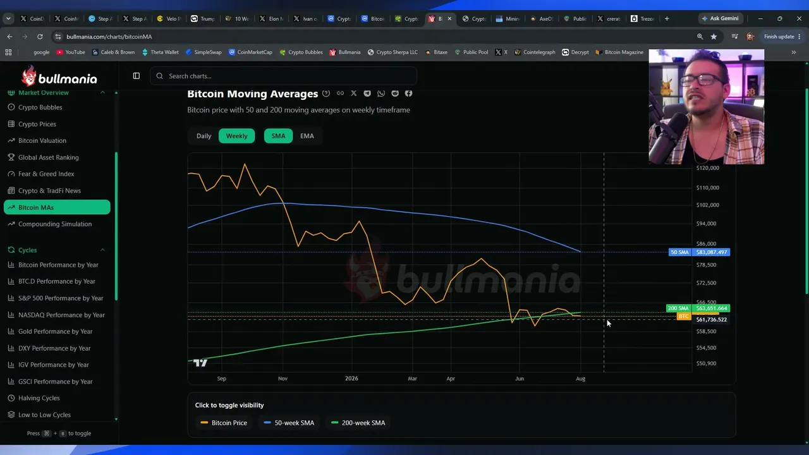Toggle 200-week SMA line visibility
809x455 pixels.
coord(358,423)
